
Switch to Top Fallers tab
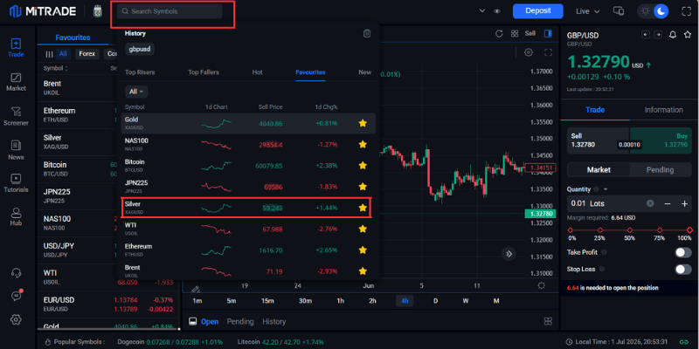pyautogui.click(x=204, y=72)
